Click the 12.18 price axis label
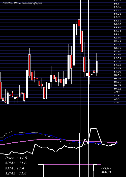The width and height of the screenshot is (126, 177). tap(117, 51)
